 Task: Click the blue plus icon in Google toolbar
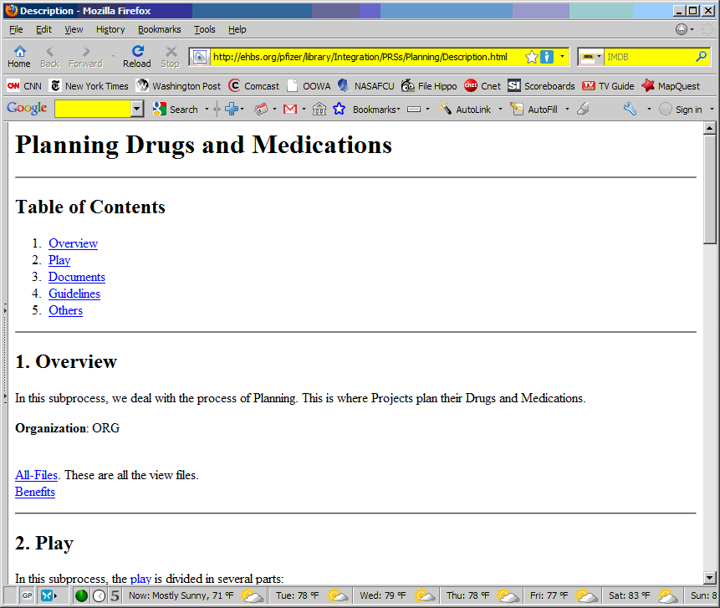point(231,110)
